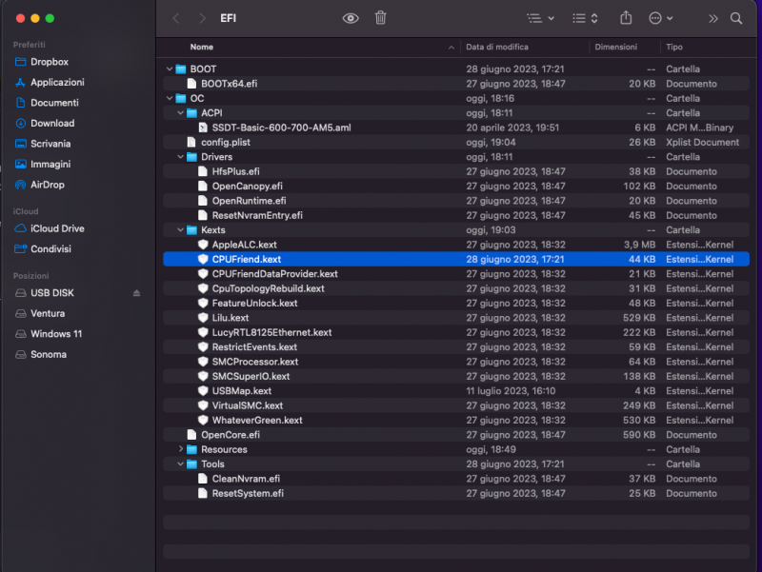This screenshot has height=572, width=762.
Task: Click the Quick Look eye icon
Action: (x=351, y=18)
